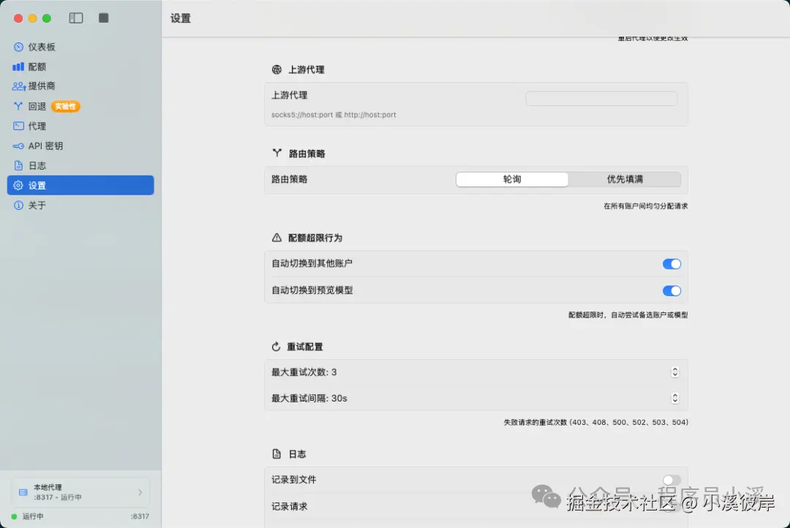Open the 日志 sidebar item
Viewport: 790px width, 528px height.
tap(80, 165)
